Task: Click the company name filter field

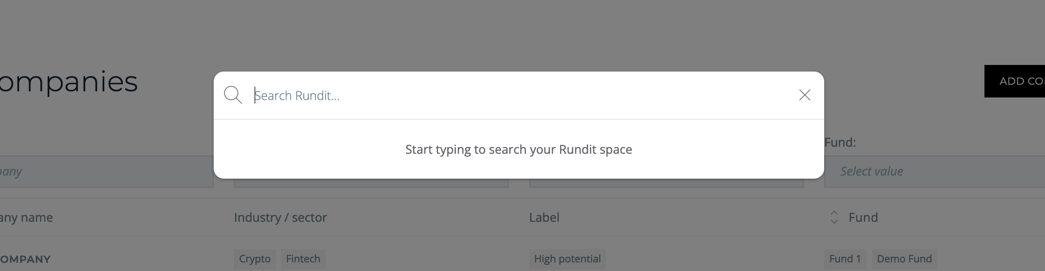Action: pos(106,172)
